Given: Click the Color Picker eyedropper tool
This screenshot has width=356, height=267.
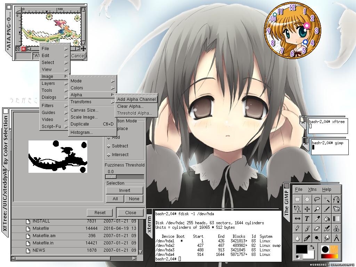Looking at the screenshot, I should [x=317, y=219].
